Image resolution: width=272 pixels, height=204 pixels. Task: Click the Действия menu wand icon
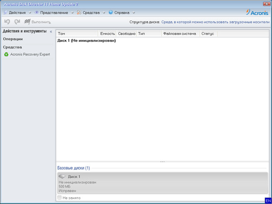(5, 13)
